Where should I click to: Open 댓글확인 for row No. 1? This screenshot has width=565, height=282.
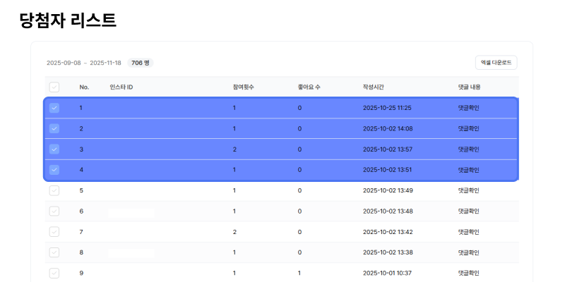(468, 108)
